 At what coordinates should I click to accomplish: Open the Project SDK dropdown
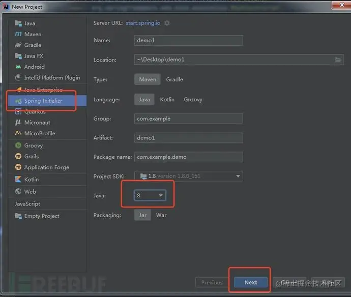189,176
